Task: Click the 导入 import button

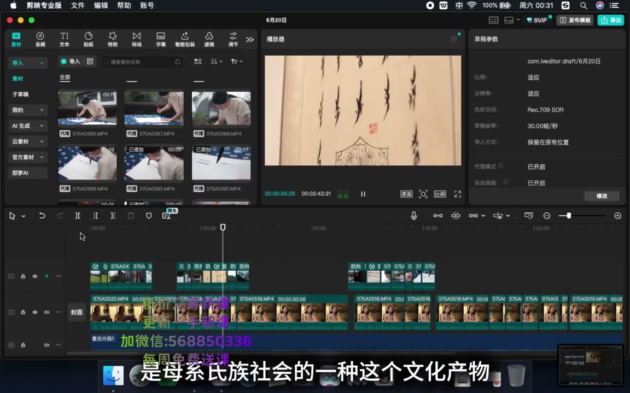Action: pyautogui.click(x=71, y=61)
